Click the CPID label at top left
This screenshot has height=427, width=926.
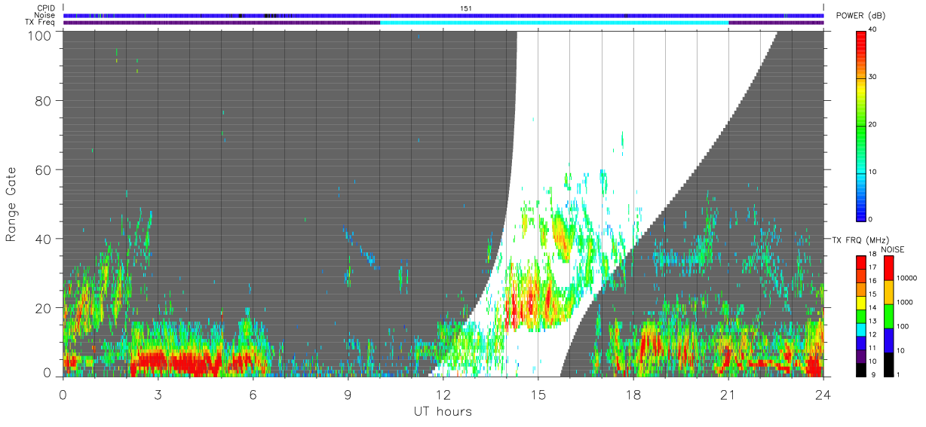point(46,8)
